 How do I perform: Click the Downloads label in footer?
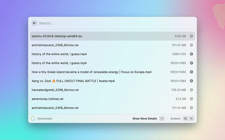tap(45, 119)
